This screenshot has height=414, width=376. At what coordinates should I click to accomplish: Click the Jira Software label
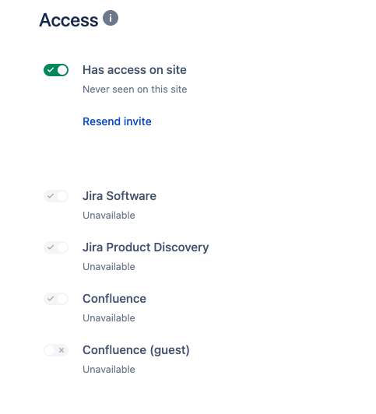(119, 196)
